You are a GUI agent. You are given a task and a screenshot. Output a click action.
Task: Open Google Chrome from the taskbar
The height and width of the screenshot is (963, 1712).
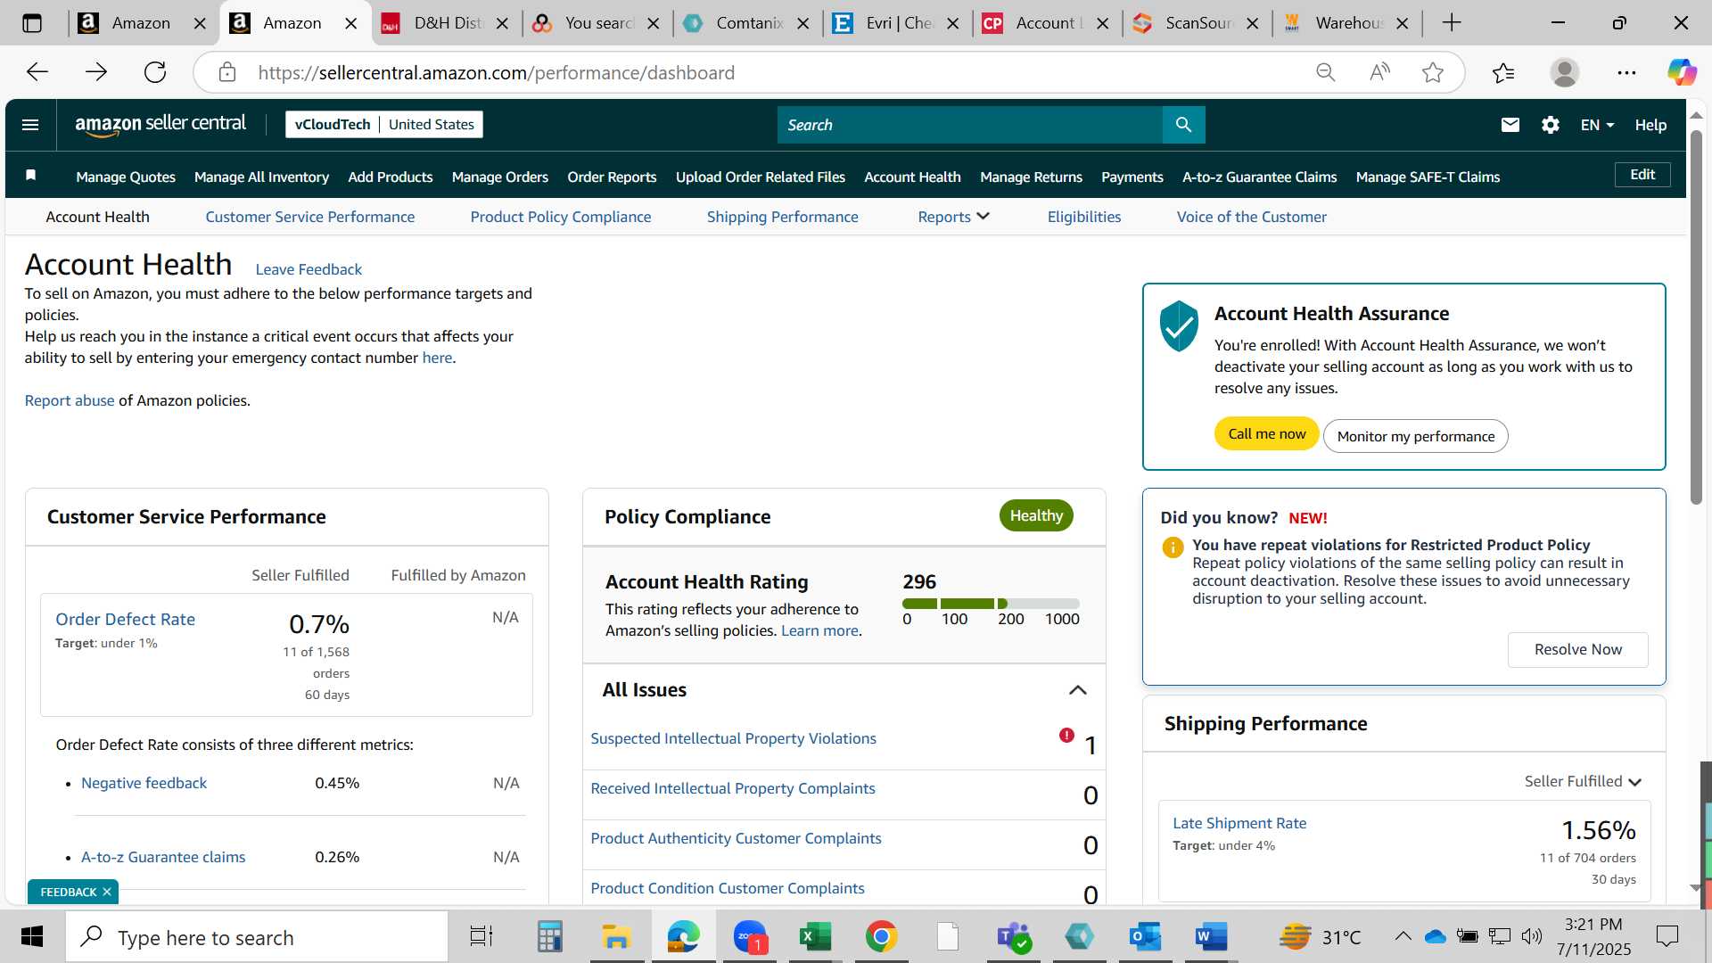(x=881, y=936)
